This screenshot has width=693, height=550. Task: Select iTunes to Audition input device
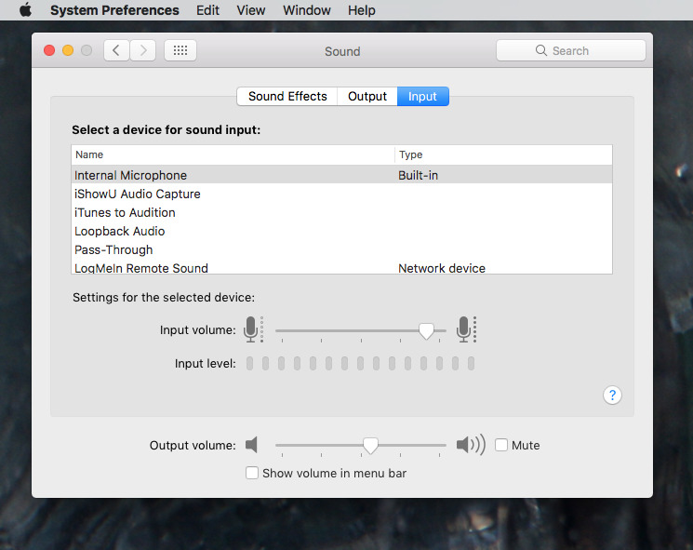[341, 212]
